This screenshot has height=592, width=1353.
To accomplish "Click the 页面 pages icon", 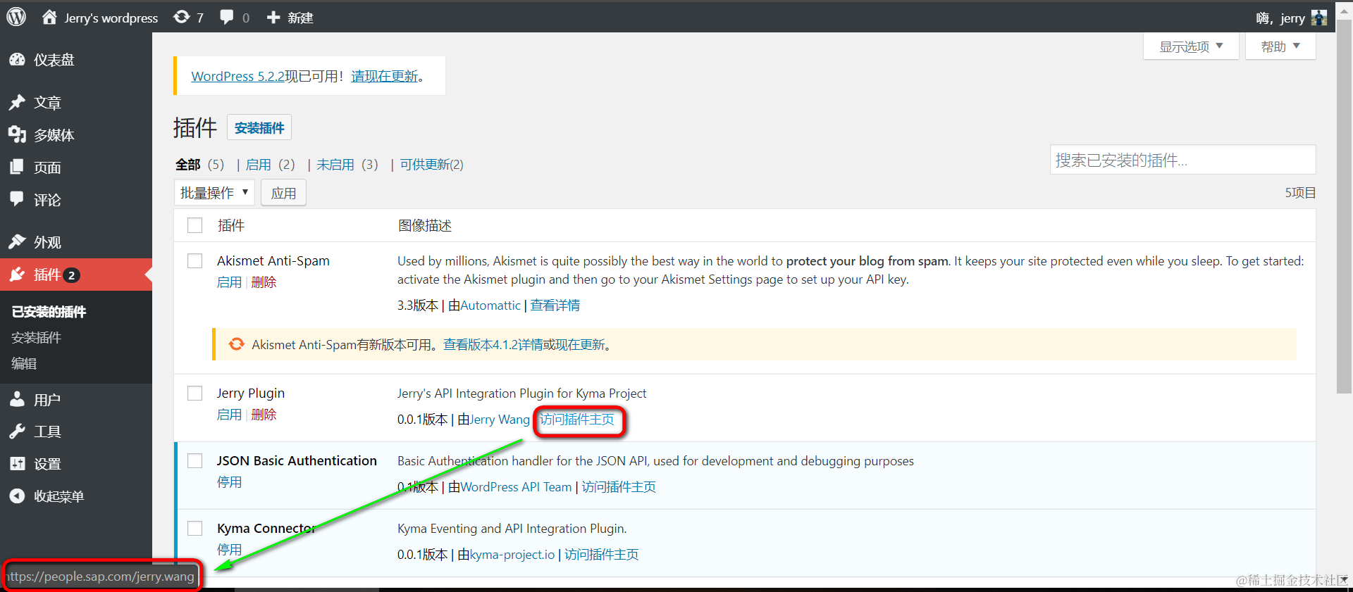I will (x=17, y=167).
